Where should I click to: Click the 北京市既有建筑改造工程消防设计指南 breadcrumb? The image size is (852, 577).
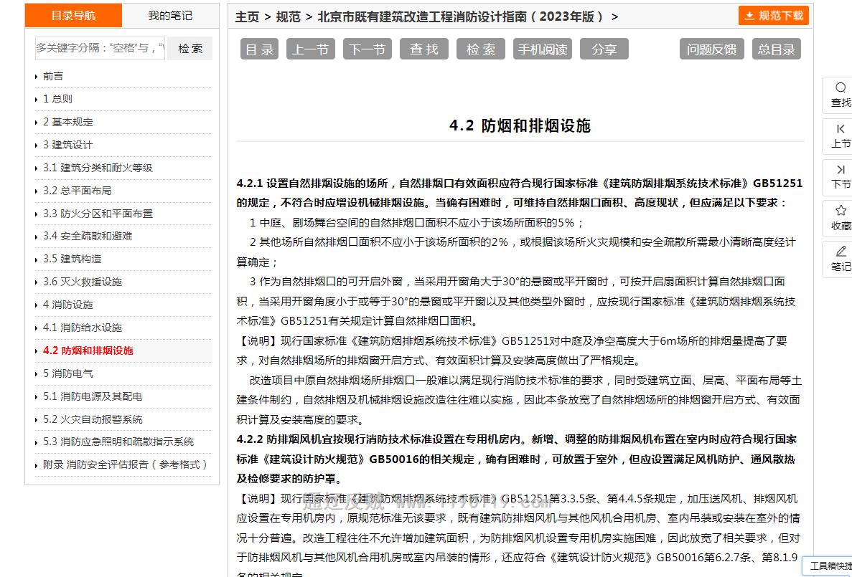tap(460, 16)
